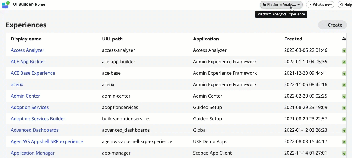Click the active status icon for Adoption Services Builder
The image size is (352, 158).
[344, 119]
